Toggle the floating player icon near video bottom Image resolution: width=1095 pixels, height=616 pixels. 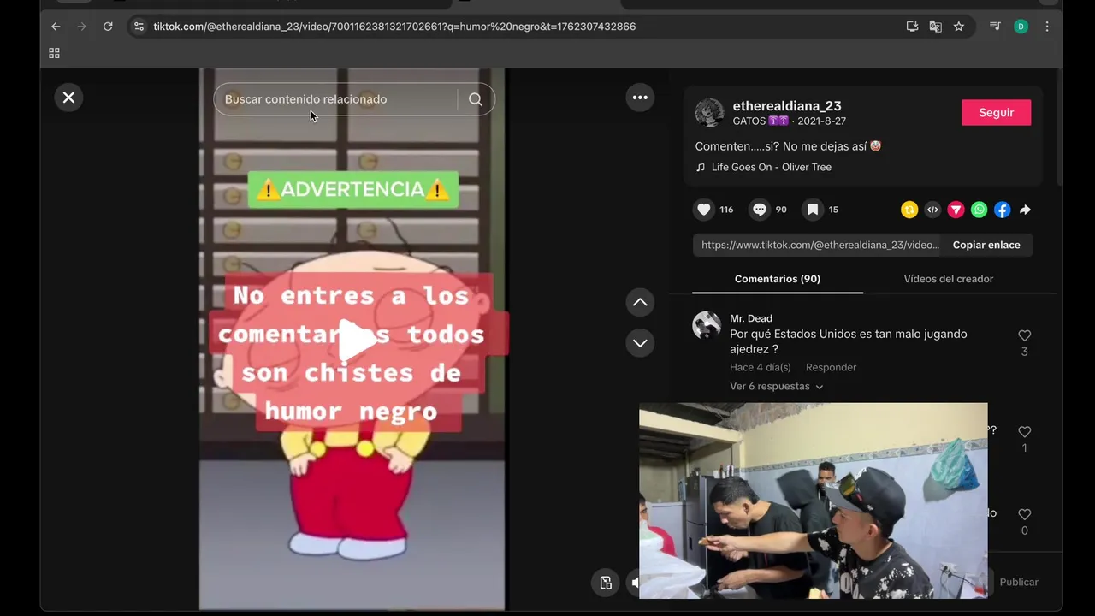click(606, 583)
